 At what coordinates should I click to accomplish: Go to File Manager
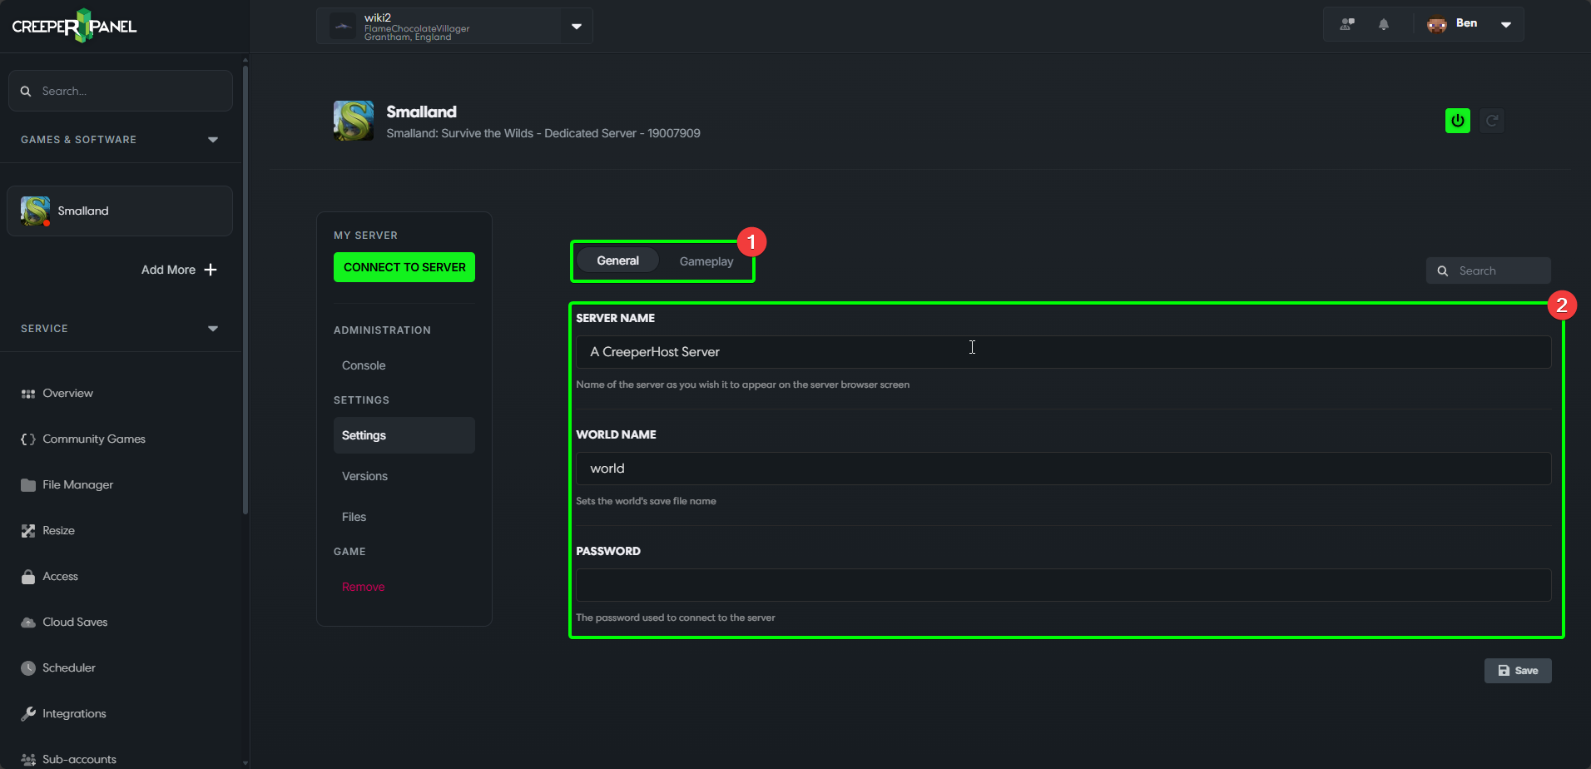(x=77, y=485)
